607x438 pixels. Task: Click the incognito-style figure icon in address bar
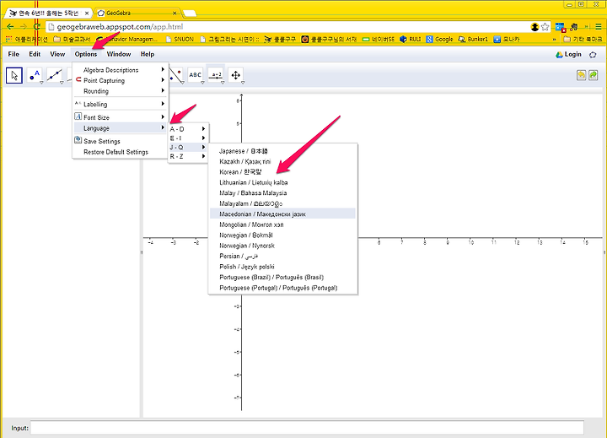pos(534,27)
